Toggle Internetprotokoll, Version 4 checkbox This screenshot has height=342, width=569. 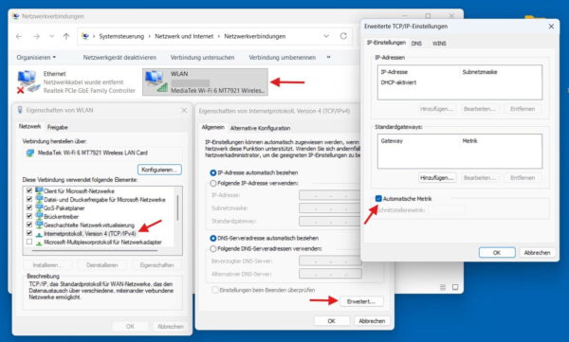[x=29, y=233]
